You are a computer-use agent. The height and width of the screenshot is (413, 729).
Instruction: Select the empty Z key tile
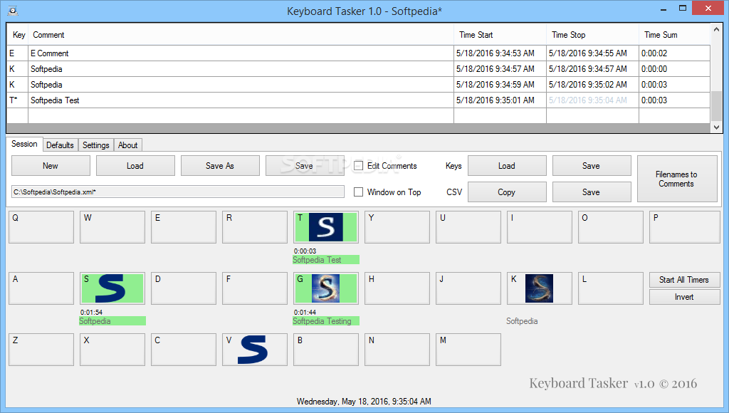41,350
